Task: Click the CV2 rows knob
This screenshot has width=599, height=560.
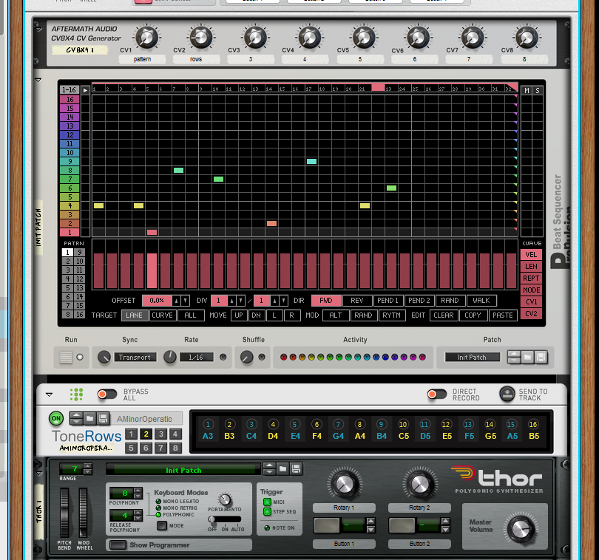Action: (x=201, y=38)
